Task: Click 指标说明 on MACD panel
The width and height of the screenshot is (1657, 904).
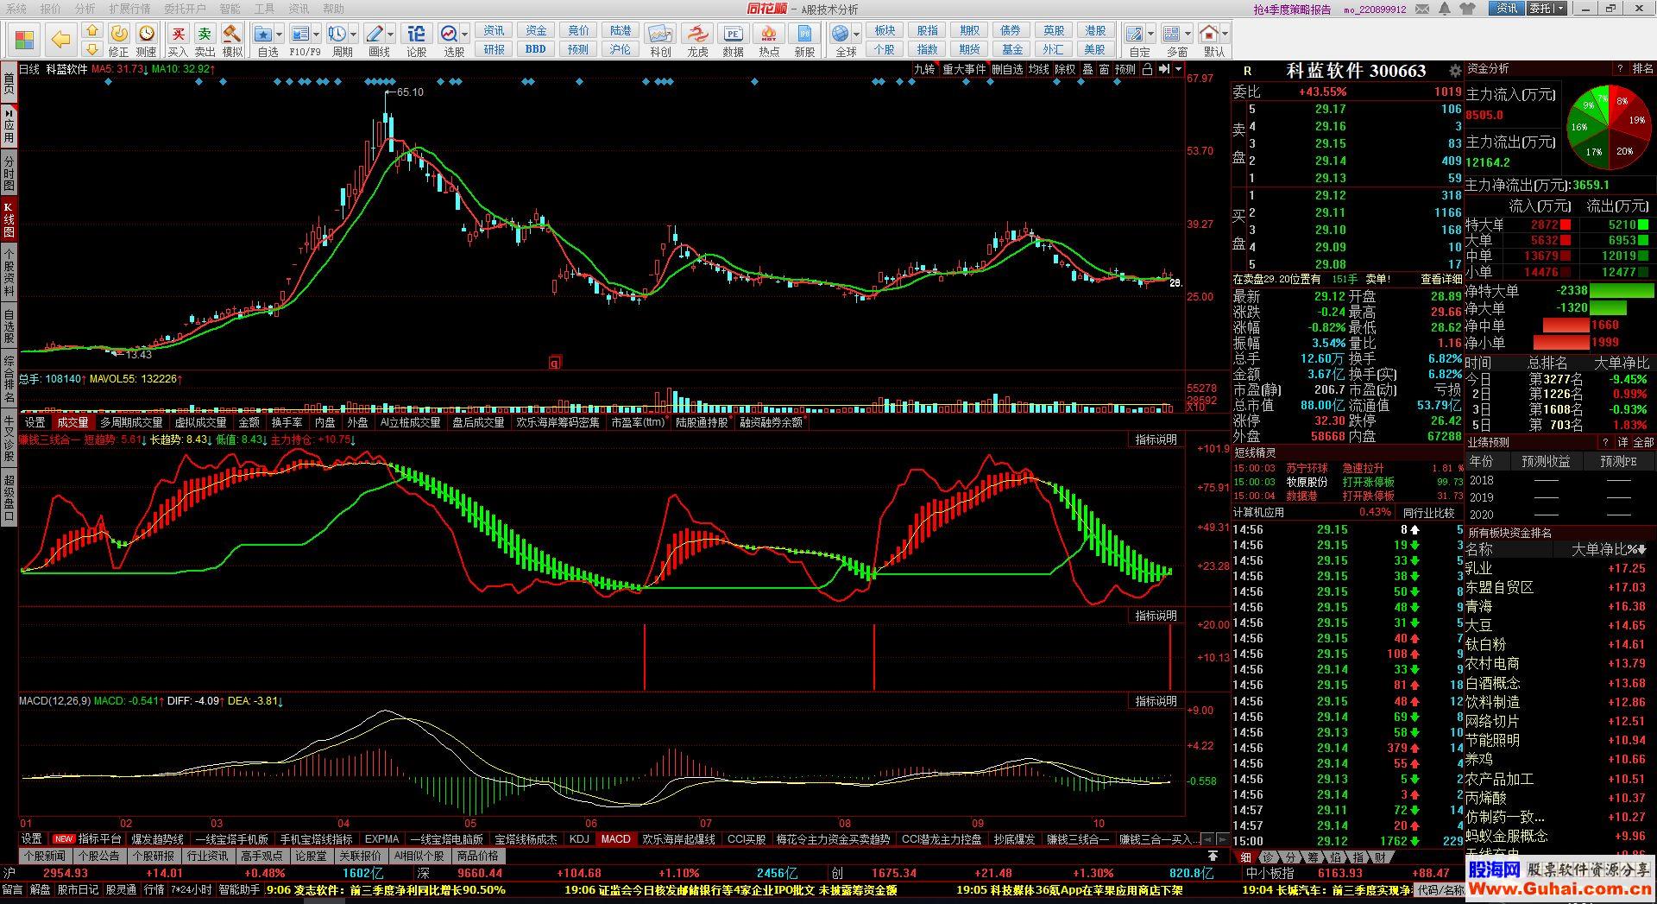Action: 1156,701
